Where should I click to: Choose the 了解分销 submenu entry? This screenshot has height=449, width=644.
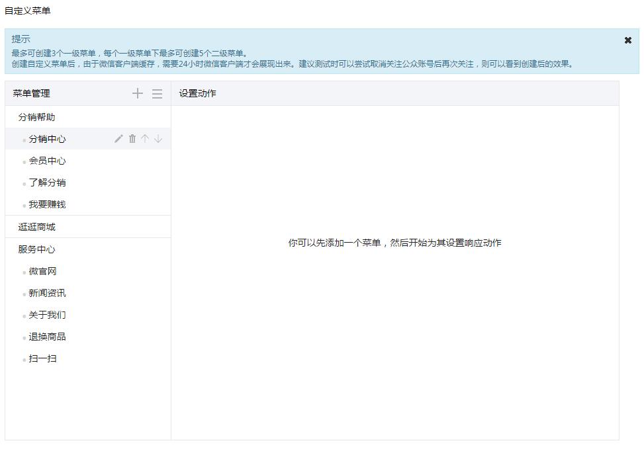(x=47, y=183)
